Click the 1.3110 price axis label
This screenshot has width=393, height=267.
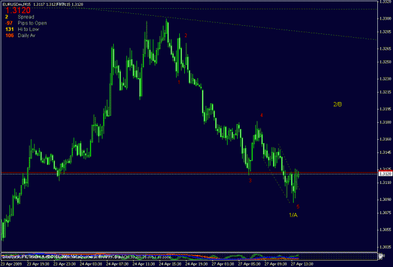[x=384, y=183]
